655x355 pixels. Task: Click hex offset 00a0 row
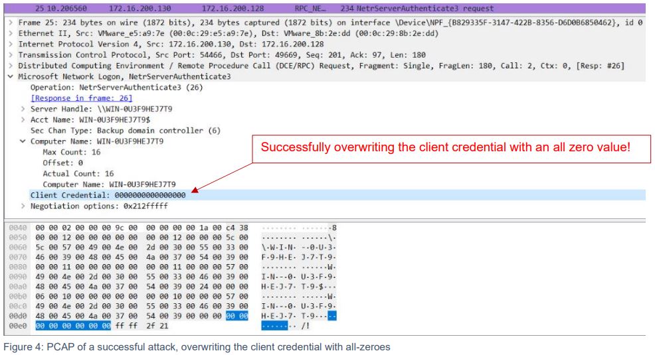tap(18, 287)
